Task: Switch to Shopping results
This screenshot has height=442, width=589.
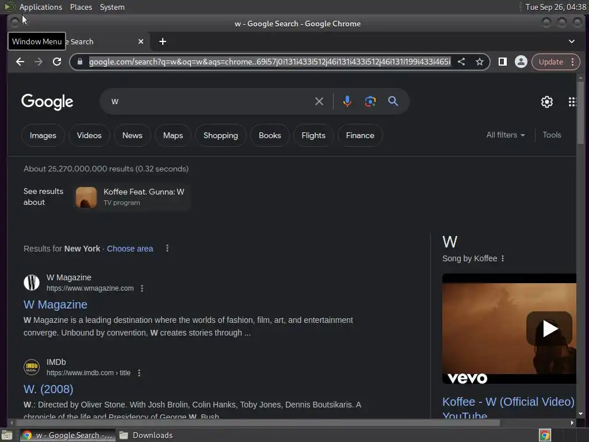Action: (x=220, y=135)
